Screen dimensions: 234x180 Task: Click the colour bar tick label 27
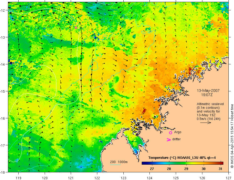pos(152,169)
